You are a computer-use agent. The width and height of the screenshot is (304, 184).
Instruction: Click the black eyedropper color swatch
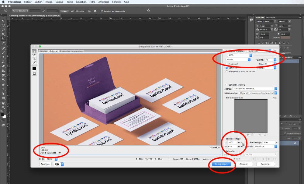(34, 69)
